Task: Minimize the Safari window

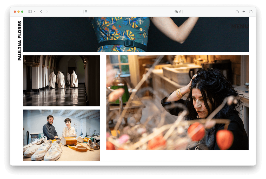Action: (18, 12)
